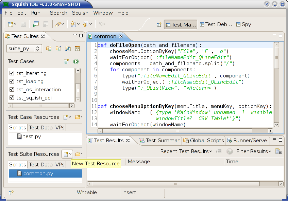Viewport: 288px width, 201px height.
Task: Disable the tst_os_interaction test case
Action: tap(12, 90)
